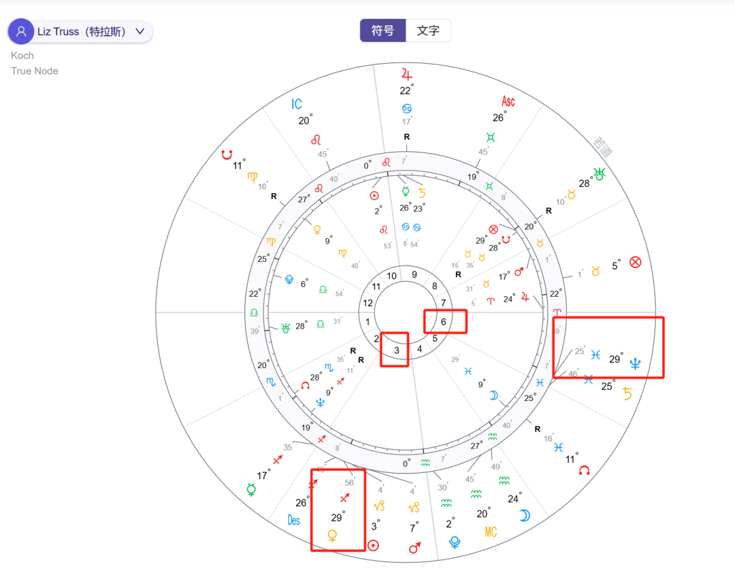
Task: Click inner Mars glyph at 17° Taurus
Action: click(x=519, y=272)
